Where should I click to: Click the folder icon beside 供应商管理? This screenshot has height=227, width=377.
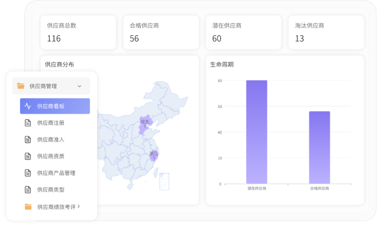21,86
